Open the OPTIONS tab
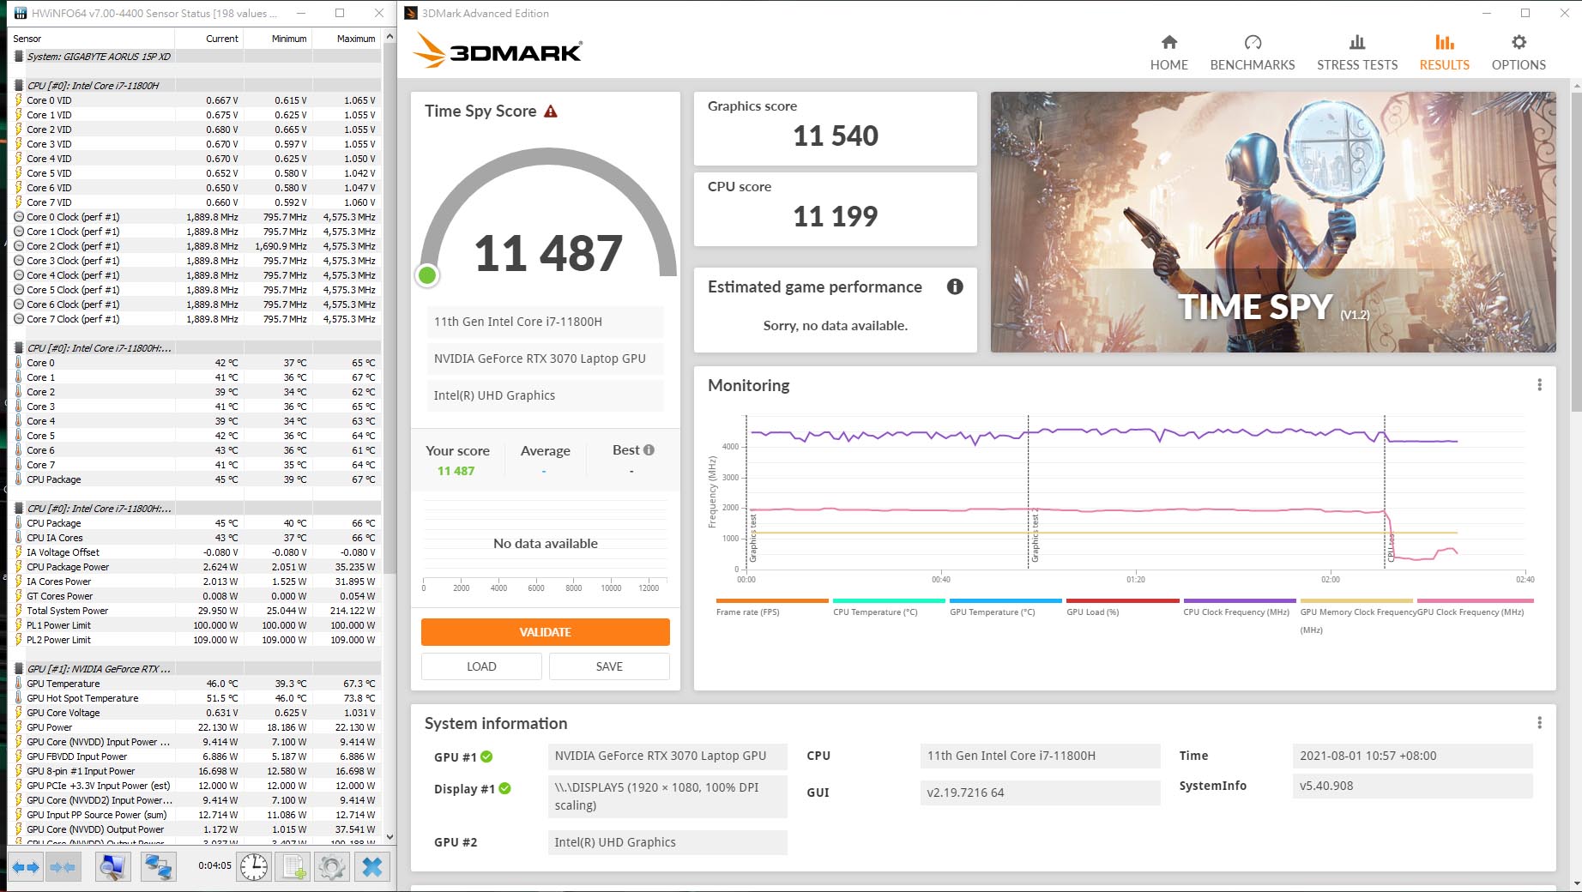 (1519, 53)
